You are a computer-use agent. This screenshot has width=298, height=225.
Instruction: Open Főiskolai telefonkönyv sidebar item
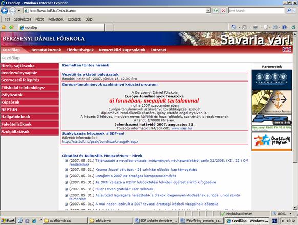coord(30,88)
